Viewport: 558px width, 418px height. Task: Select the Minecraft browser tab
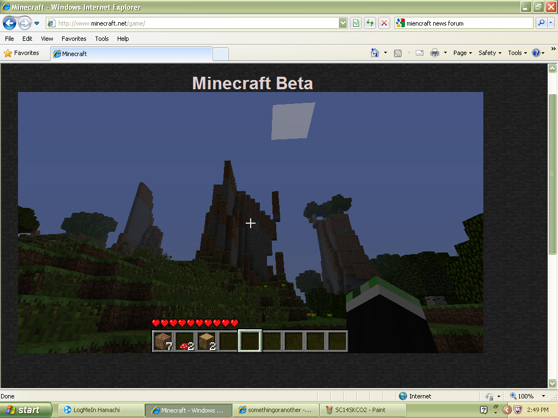coord(132,54)
